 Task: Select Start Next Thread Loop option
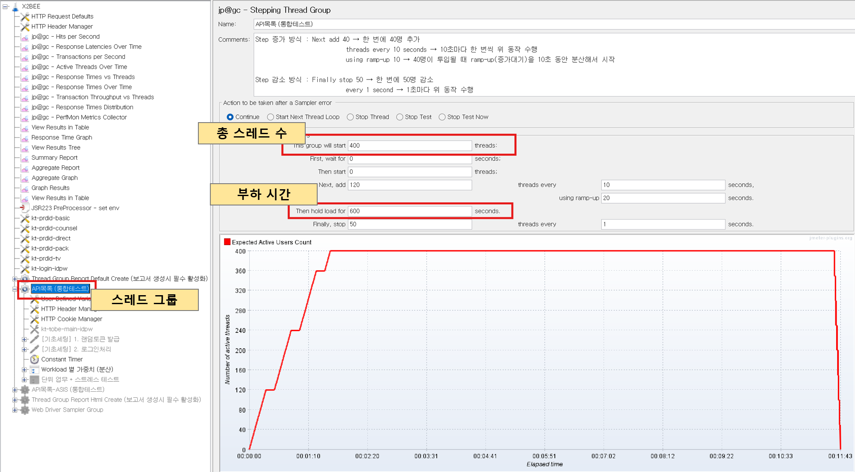click(271, 117)
